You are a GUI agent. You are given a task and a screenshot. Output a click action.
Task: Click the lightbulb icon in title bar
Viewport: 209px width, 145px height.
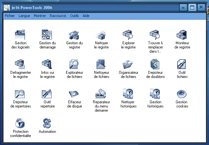[7, 7]
